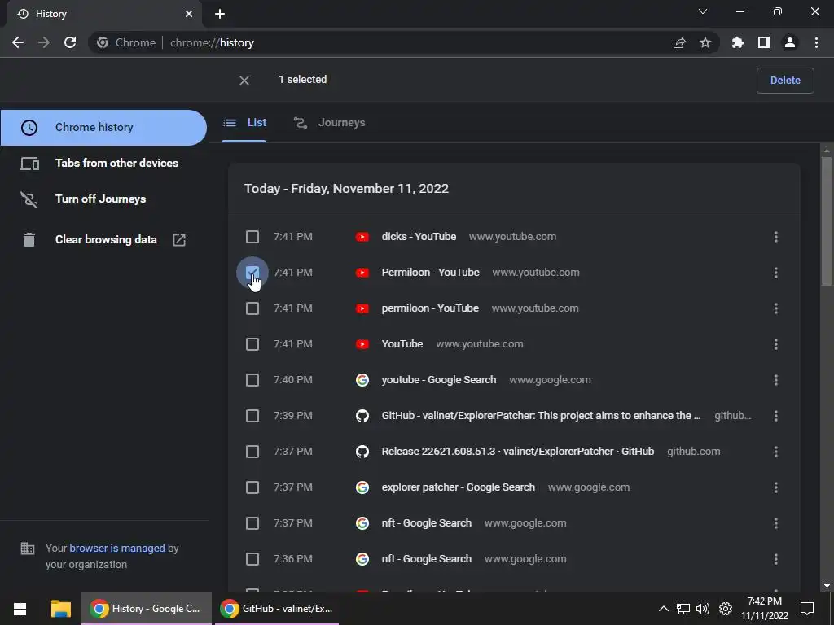Open actions menu for explorer patcher search
This screenshot has width=834, height=625.
tap(776, 487)
